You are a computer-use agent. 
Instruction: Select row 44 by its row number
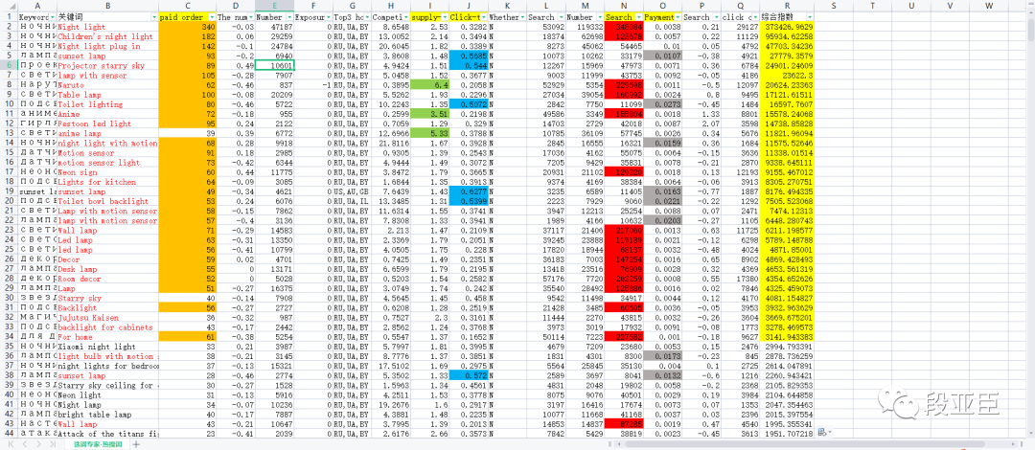tap(8, 434)
